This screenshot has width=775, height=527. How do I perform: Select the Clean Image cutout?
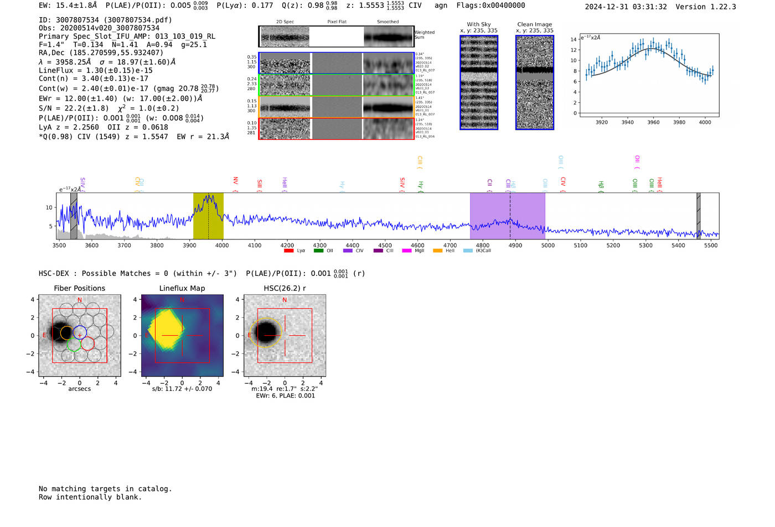[535, 82]
